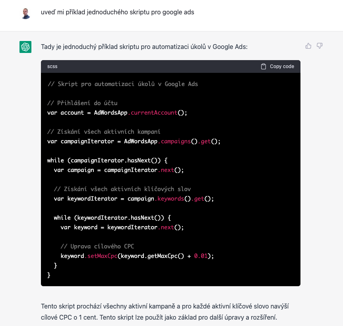Copy code using the Copy code label
The width and height of the screenshot is (343, 326).
point(282,66)
